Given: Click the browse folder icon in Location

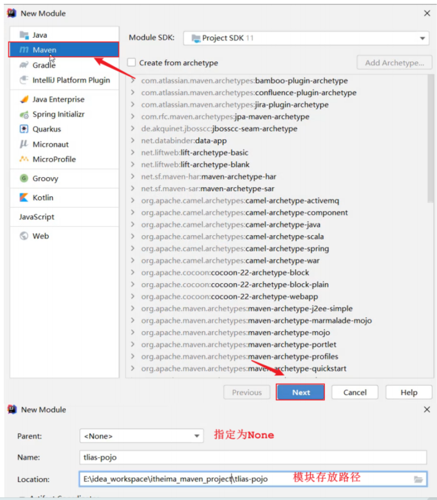Looking at the screenshot, I should tap(418, 479).
